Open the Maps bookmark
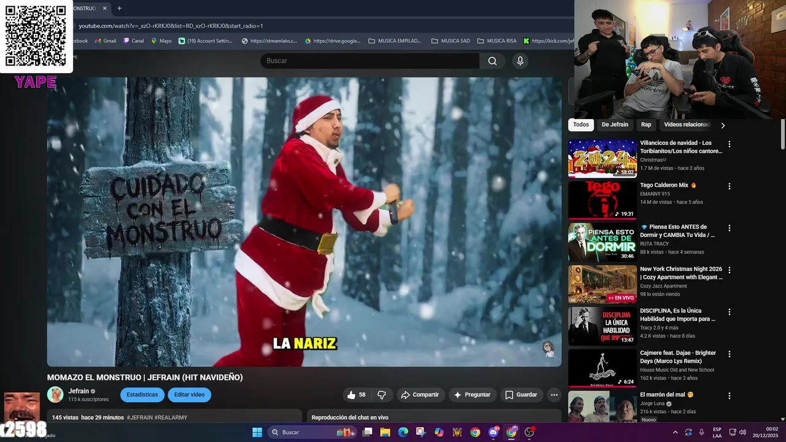Image resolution: width=786 pixels, height=442 pixels. [161, 41]
